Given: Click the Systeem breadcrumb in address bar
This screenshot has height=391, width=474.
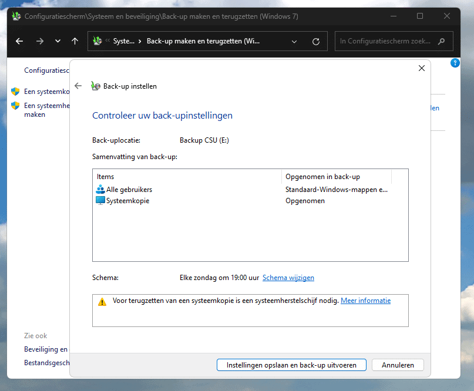Looking at the screenshot, I should [123, 42].
